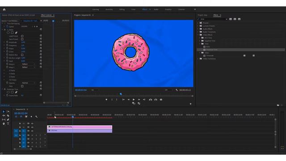Play the sequence in Program Monitor
This screenshot has width=286, height=161.
[134, 99]
